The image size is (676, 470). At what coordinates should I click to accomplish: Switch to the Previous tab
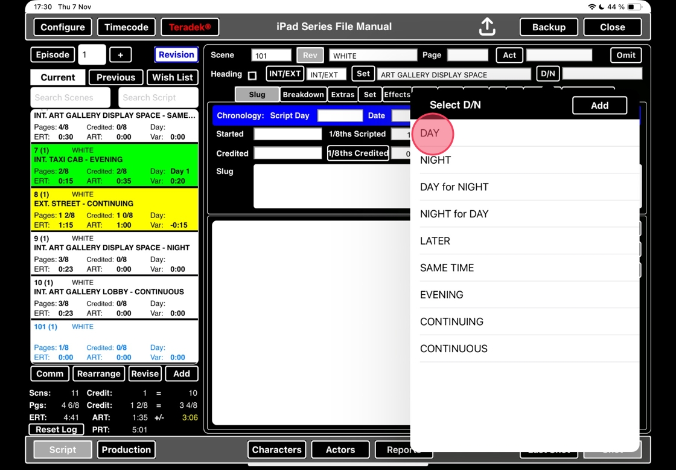(115, 77)
